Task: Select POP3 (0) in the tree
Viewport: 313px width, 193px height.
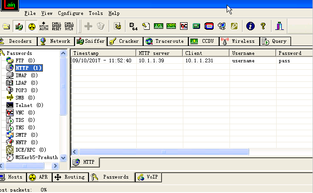Action: (27, 90)
